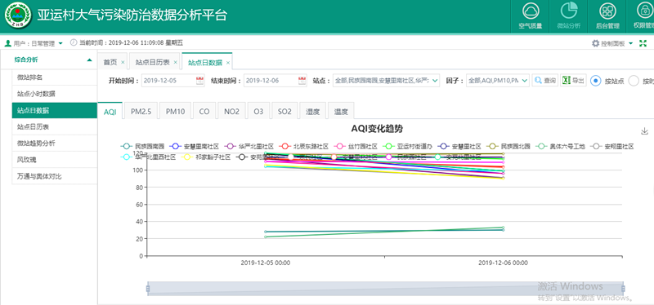Image resolution: width=654 pixels, height=305 pixels.
Task: Toggle 民族园南园 legend series
Action: coord(142,147)
